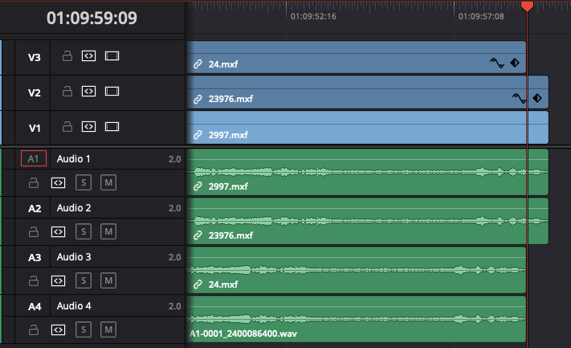Screen dimensions: 571x348
Task: Disable the V3 video track filmstrip icon
Action: click(x=112, y=56)
